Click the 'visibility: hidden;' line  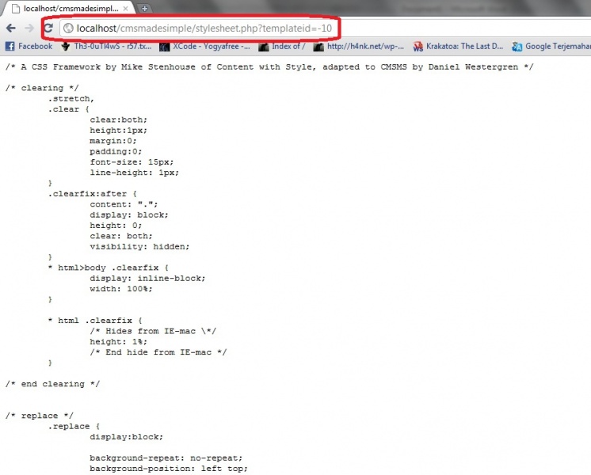coord(139,246)
